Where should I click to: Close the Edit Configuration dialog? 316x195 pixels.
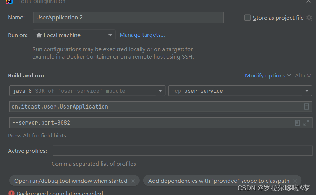pyautogui.click(x=308, y=2)
